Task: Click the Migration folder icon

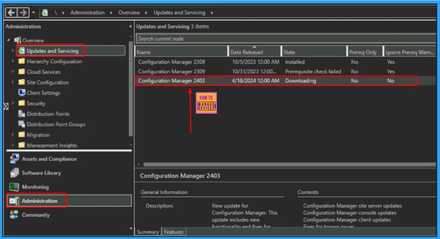Action: [21, 135]
